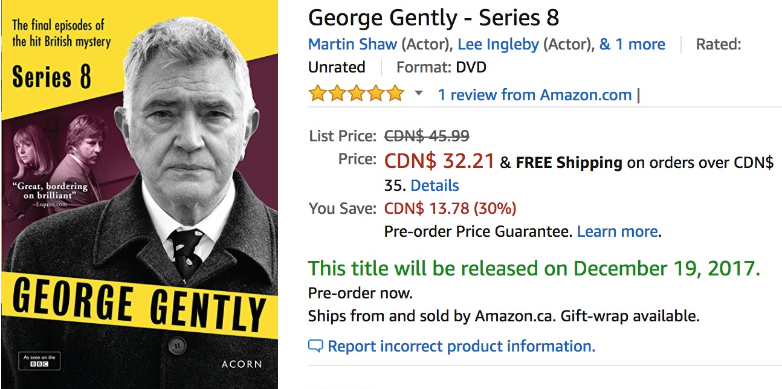Screen dimensions: 782x389
Task: Click the December 19, 2017 release notice
Action: pos(534,268)
